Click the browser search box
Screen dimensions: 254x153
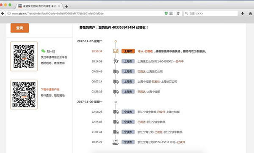210,14
